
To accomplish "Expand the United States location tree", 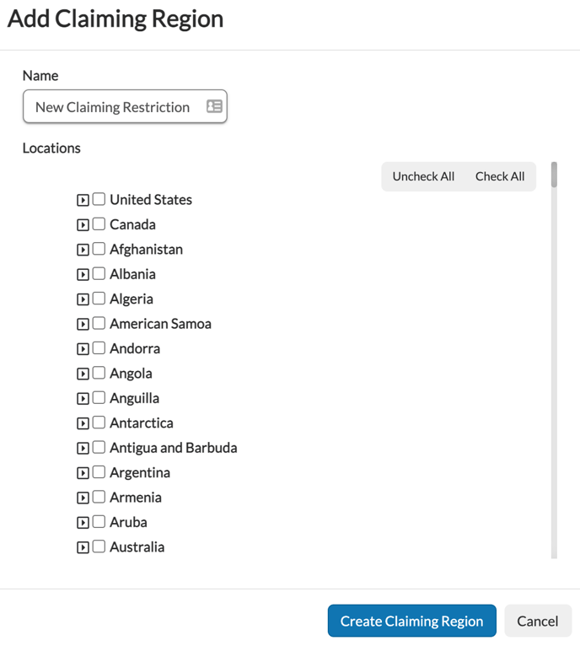I will tap(83, 201).
